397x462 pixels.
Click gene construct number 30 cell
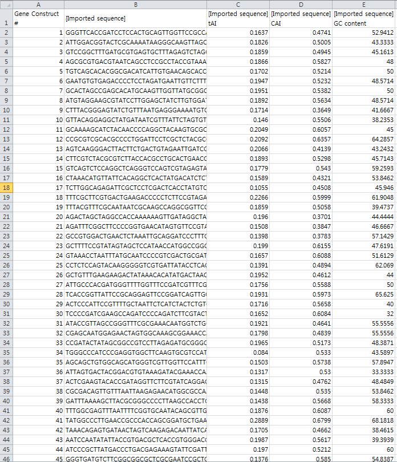38,314
